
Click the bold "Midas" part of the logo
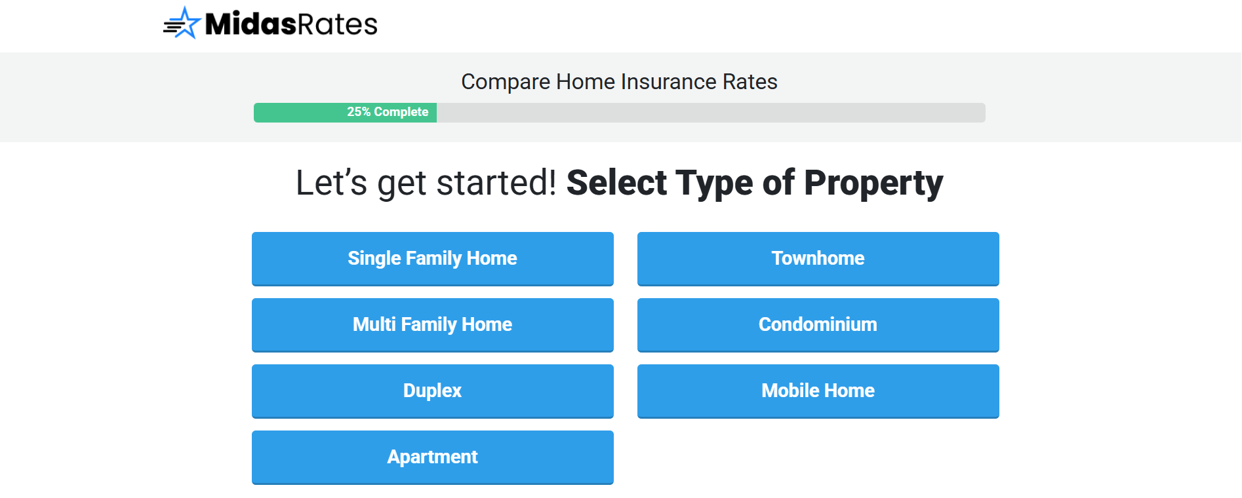[251, 24]
